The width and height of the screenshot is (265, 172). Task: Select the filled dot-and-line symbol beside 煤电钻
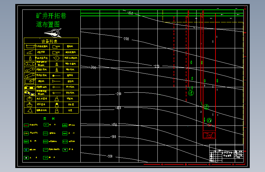pos(57,76)
